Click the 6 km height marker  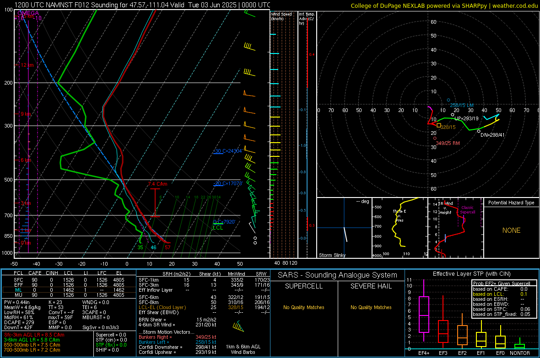[x=26, y=160]
